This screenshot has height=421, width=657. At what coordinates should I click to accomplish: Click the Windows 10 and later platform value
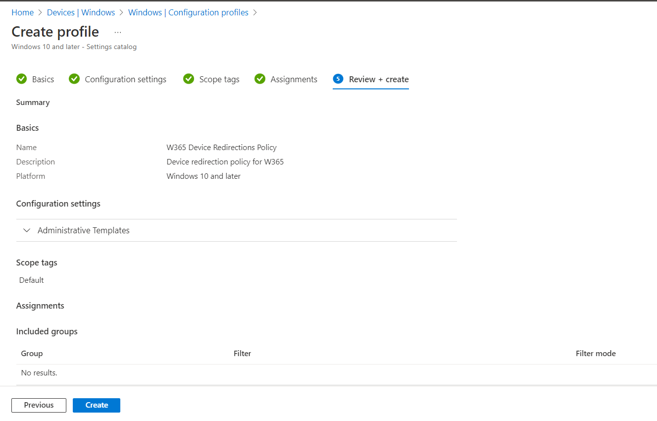[x=203, y=176]
